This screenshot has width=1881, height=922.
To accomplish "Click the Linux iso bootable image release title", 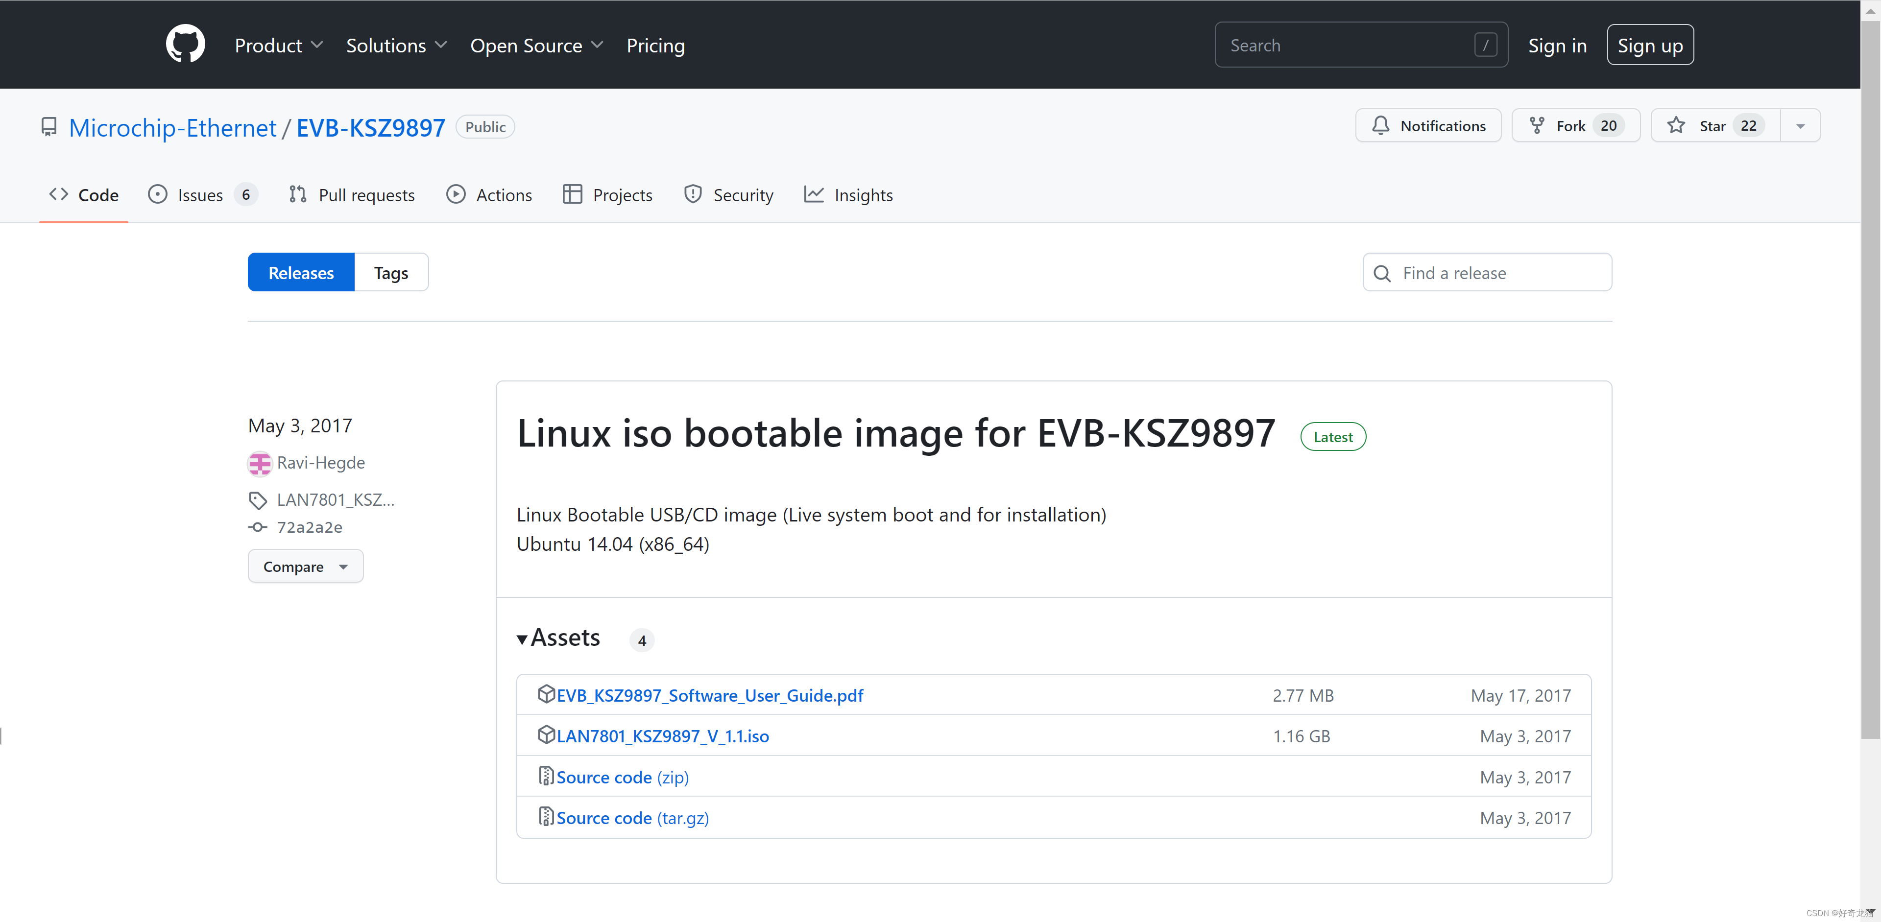I will tap(895, 433).
